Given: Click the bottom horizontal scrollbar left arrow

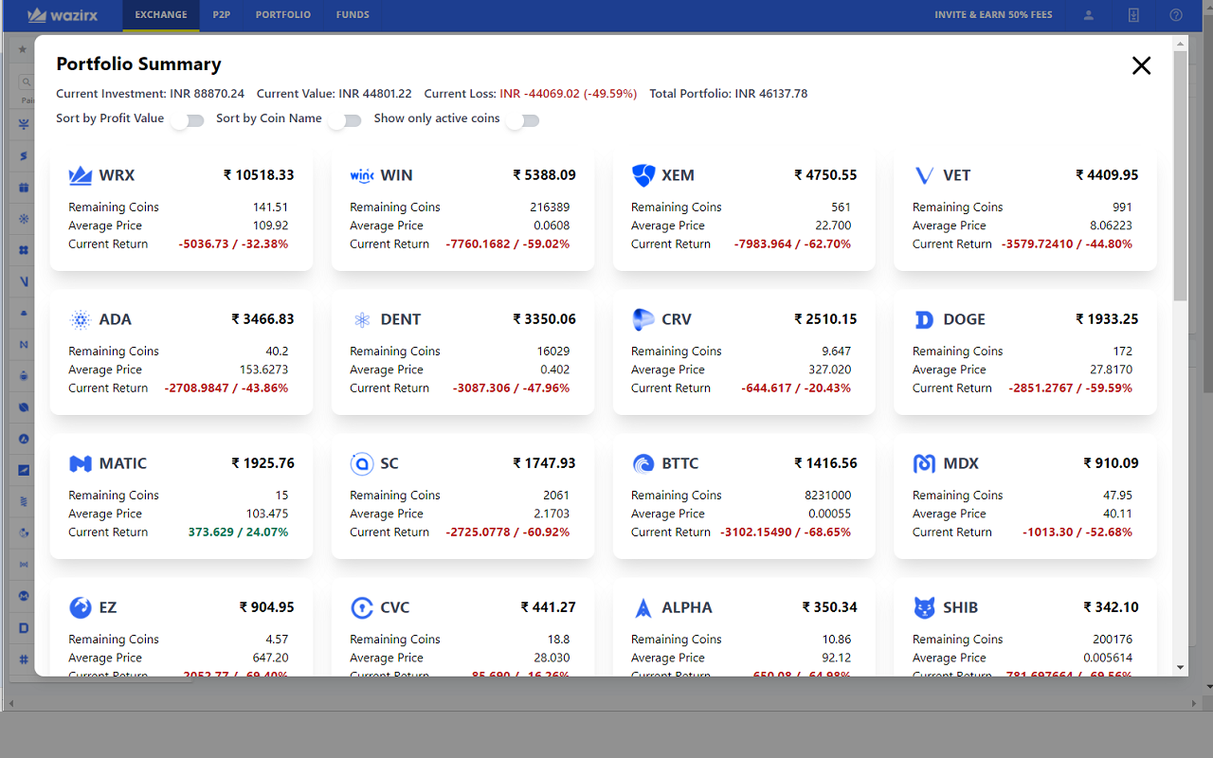Looking at the screenshot, I should 12,704.
